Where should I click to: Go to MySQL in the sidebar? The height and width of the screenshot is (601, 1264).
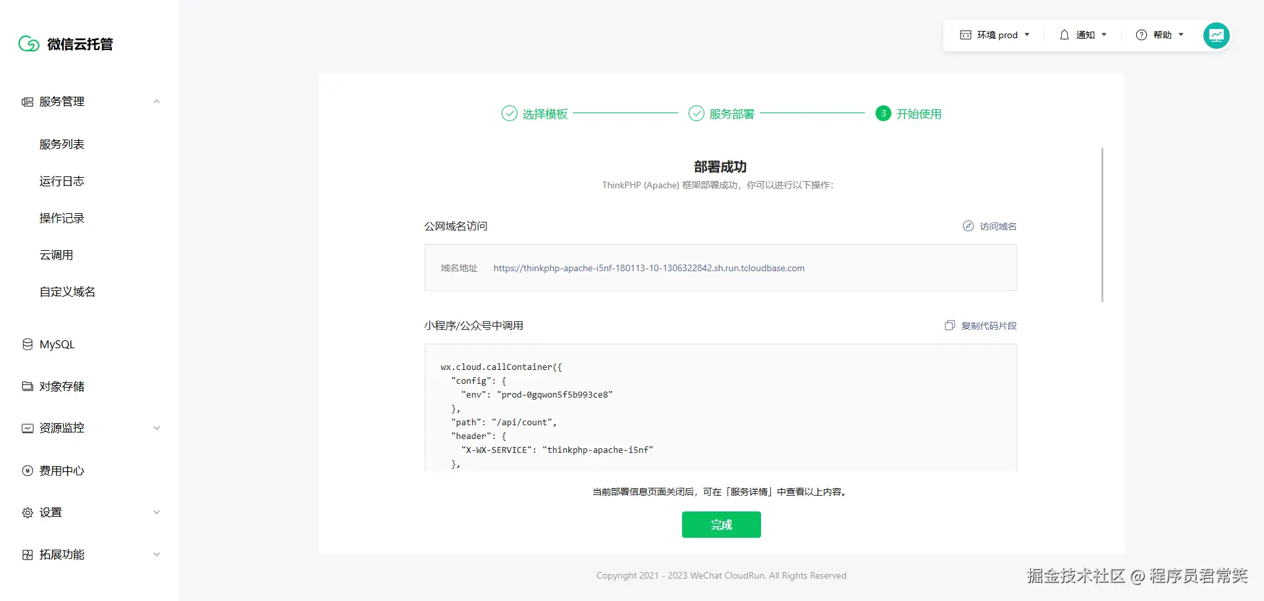pos(57,344)
